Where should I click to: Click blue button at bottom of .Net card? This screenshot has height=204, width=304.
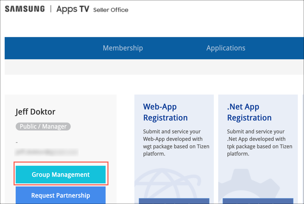click(258, 201)
